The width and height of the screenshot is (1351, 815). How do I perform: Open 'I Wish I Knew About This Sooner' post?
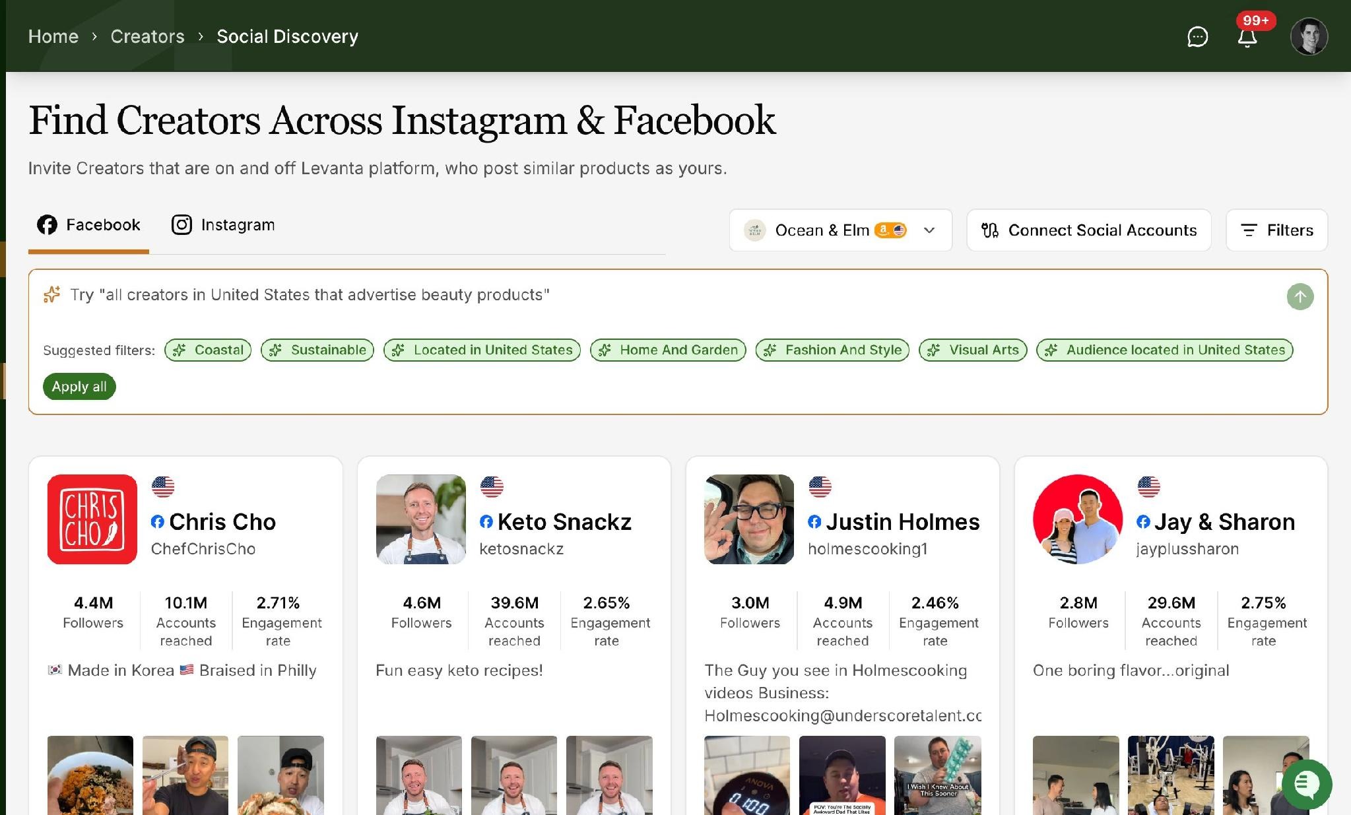click(x=937, y=775)
